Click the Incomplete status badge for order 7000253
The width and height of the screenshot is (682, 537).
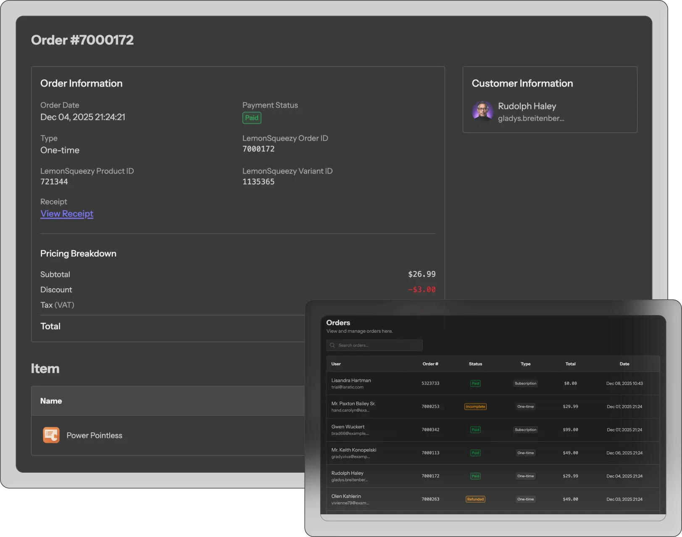[x=475, y=407]
